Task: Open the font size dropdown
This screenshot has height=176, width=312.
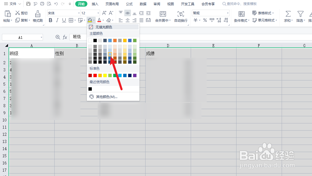Action: click(98, 13)
